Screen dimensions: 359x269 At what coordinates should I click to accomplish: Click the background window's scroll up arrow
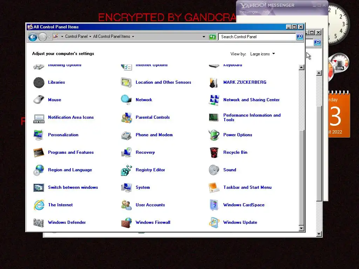pos(319,73)
